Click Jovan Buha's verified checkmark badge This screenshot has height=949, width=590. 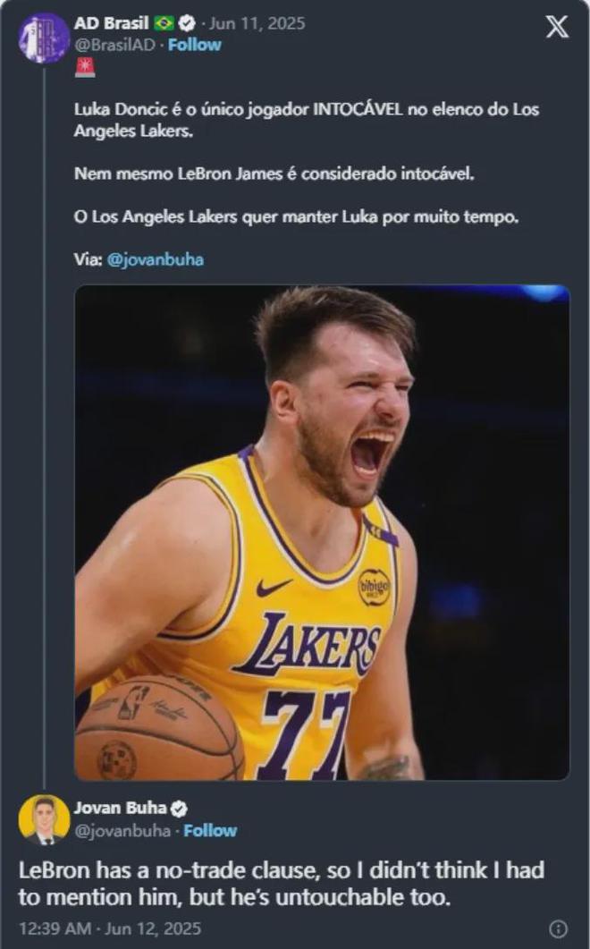point(179,809)
